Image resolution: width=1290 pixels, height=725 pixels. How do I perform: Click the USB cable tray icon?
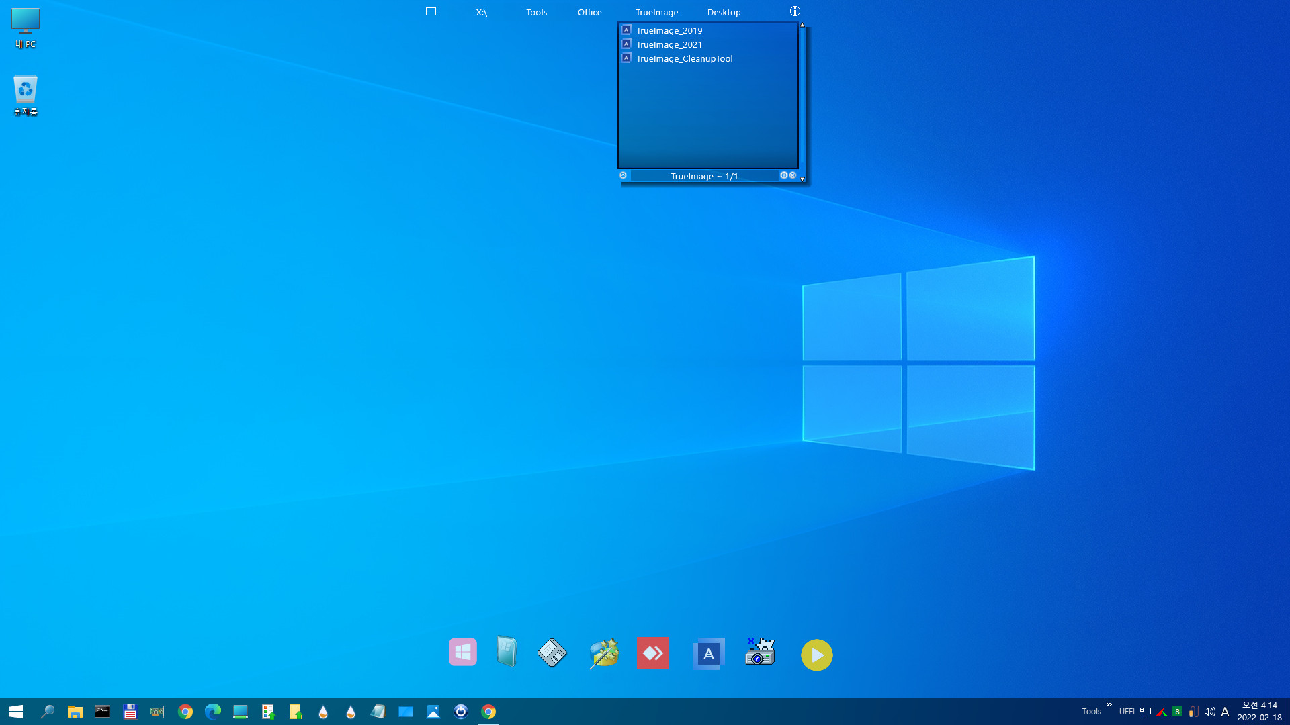click(1193, 712)
